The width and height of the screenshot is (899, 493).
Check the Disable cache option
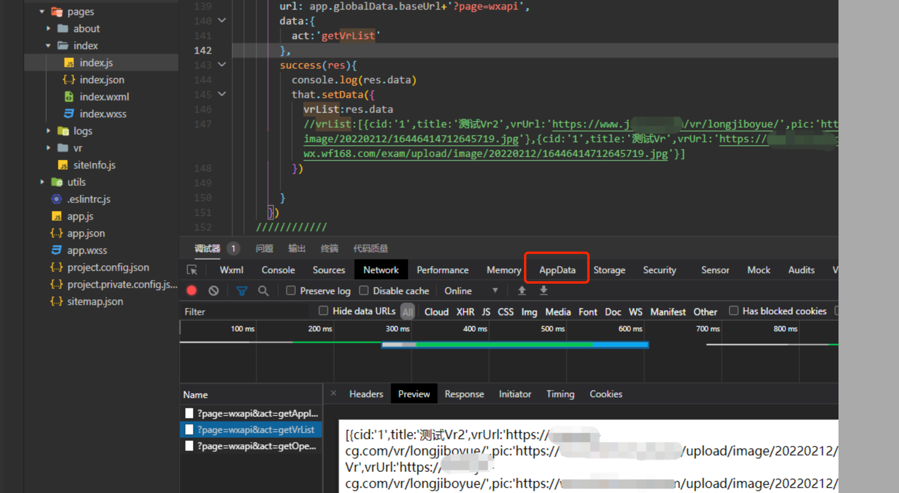(x=364, y=290)
